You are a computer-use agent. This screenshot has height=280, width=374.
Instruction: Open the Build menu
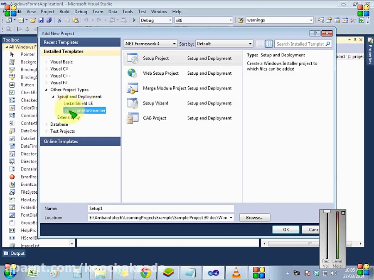64,11
